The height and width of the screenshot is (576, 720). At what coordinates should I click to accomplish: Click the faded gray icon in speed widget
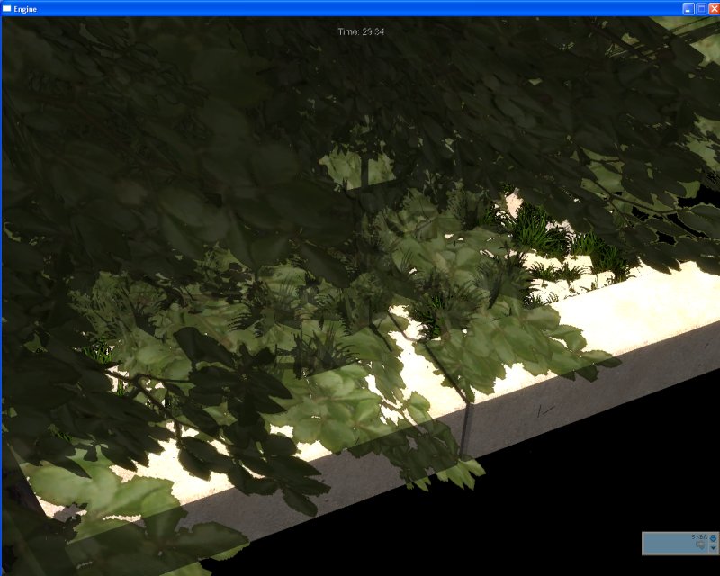(x=699, y=544)
